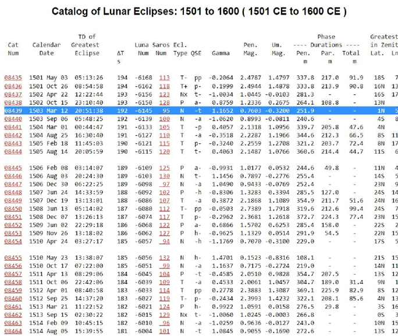Open eclipse catalog entry 08438
This screenshot has height=336, width=398.
(13, 102)
